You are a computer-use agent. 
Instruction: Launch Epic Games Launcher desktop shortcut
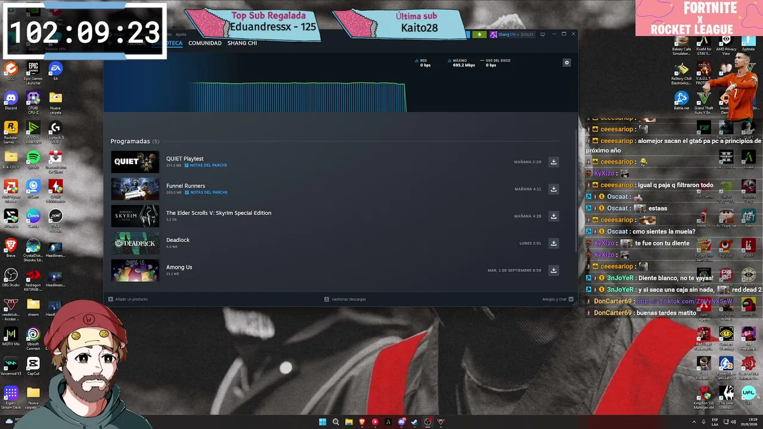[x=33, y=73]
